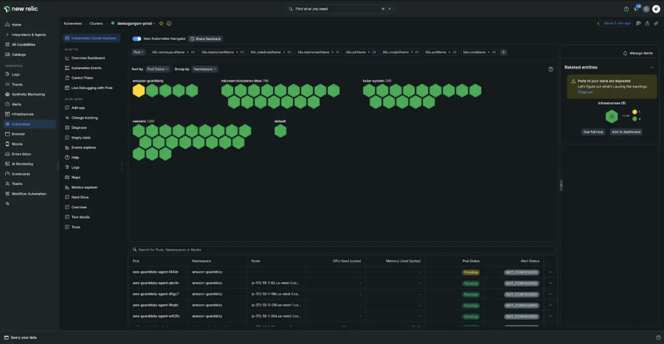664x344 pixels.
Task: Click the share icon near time picker
Action: click(647, 24)
